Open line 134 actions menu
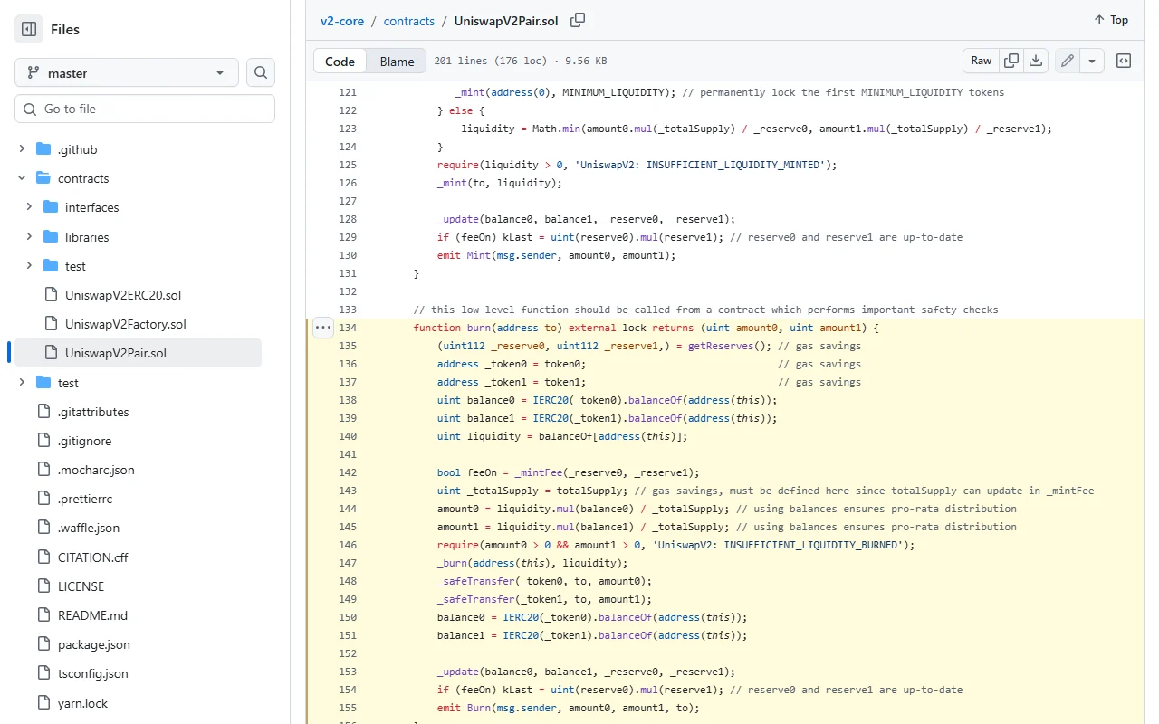The width and height of the screenshot is (1159, 724). coord(323,328)
